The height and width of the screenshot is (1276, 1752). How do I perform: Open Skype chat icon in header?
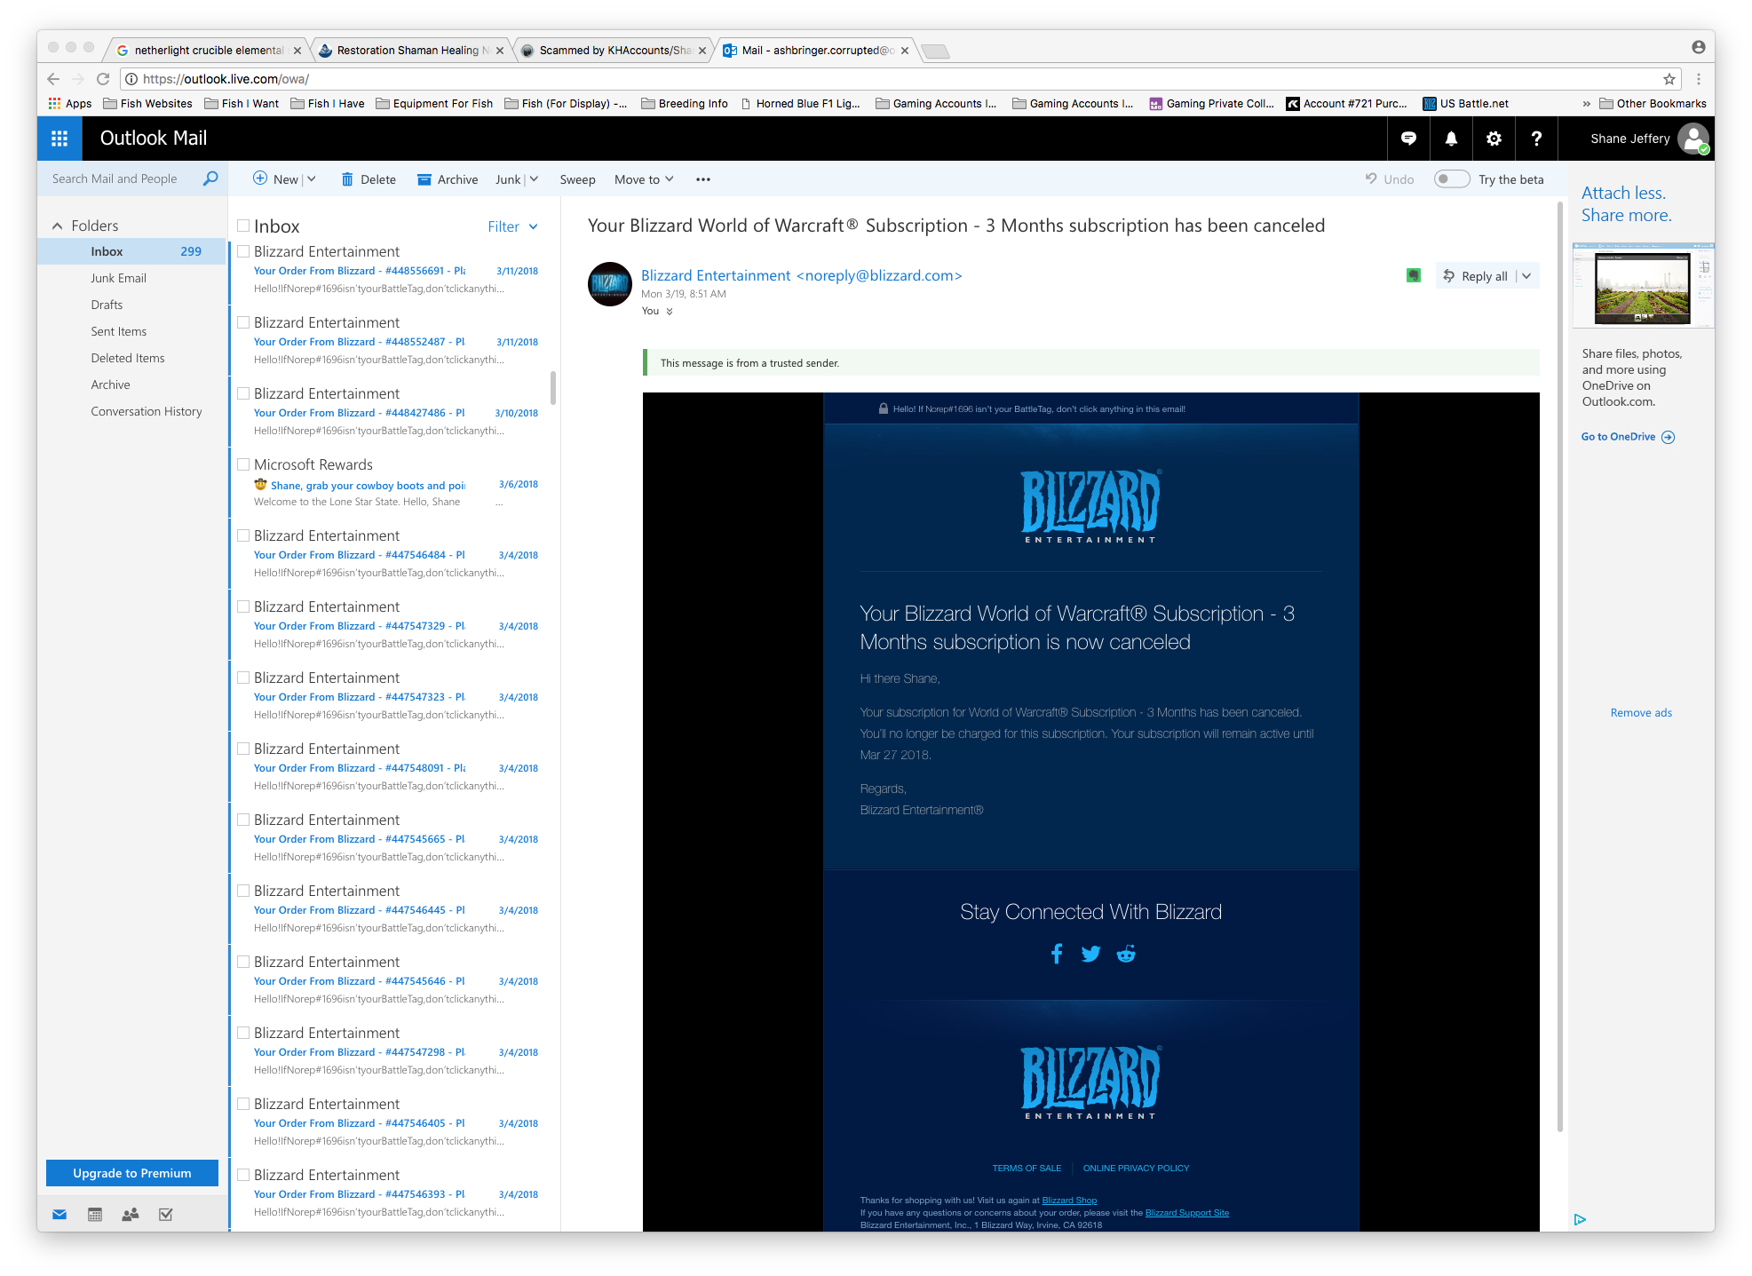coord(1408,139)
